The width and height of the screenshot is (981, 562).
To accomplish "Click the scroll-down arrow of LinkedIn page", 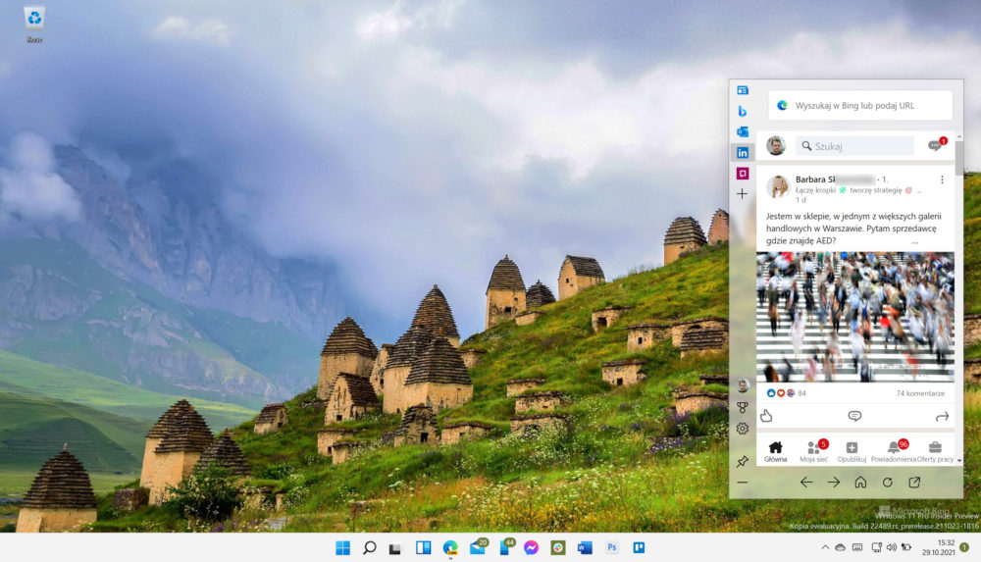I will [959, 460].
